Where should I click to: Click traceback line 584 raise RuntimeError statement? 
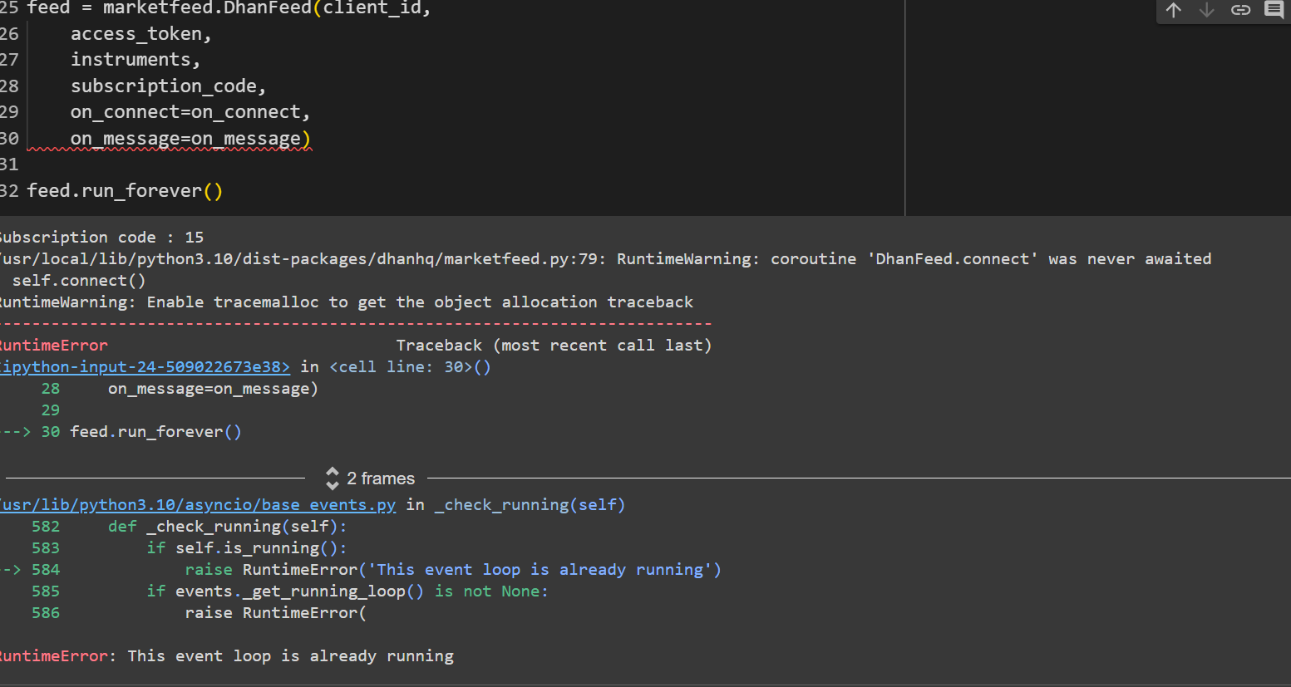click(x=452, y=570)
